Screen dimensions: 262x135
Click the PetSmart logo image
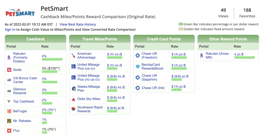(x=20, y=13)
